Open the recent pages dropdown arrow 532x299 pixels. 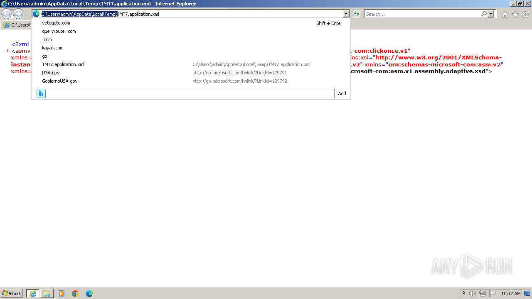tap(27, 14)
